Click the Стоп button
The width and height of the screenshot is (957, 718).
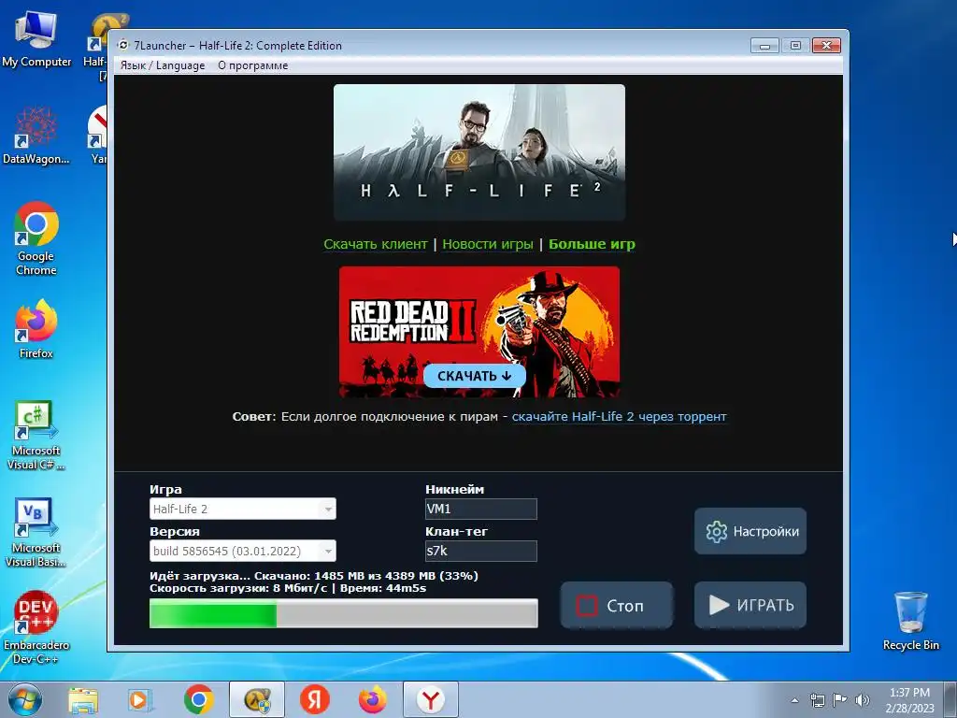point(617,605)
